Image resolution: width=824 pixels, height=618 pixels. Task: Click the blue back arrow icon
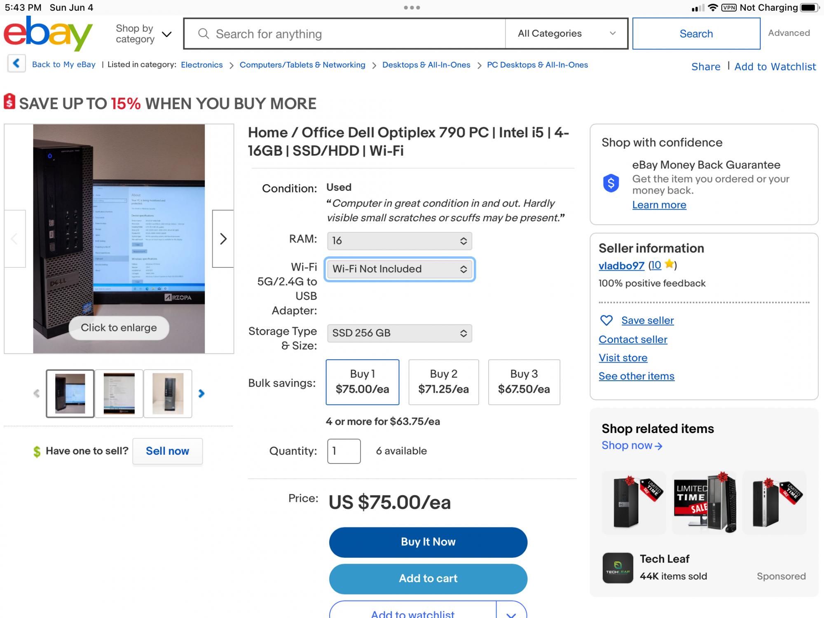click(16, 63)
